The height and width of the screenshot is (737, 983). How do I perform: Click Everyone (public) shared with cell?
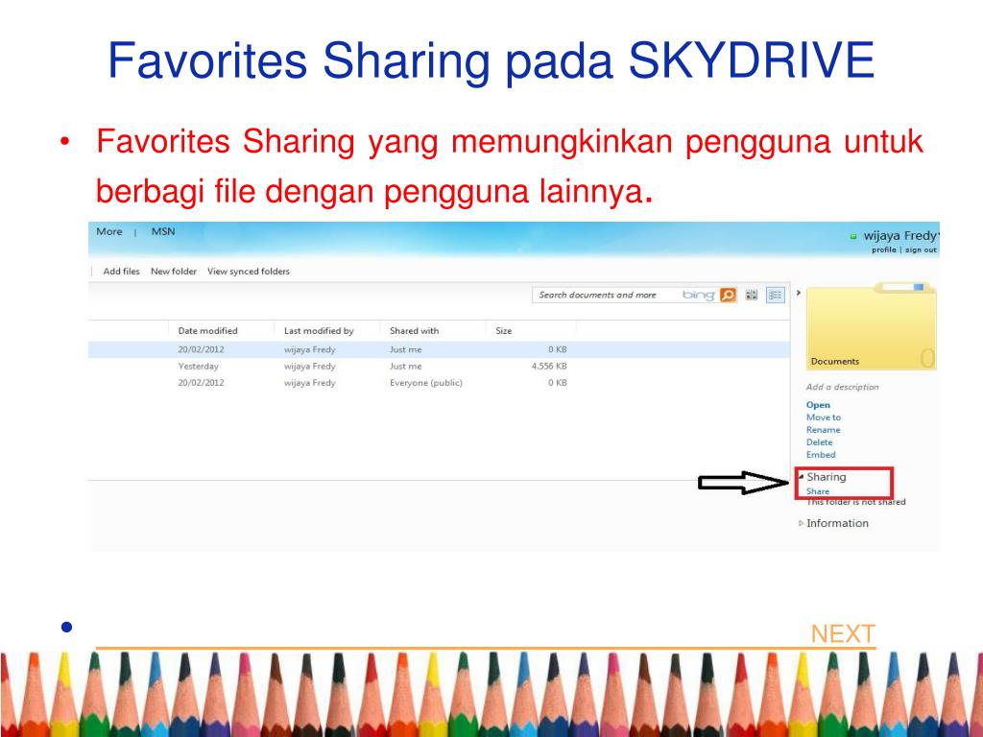425,383
